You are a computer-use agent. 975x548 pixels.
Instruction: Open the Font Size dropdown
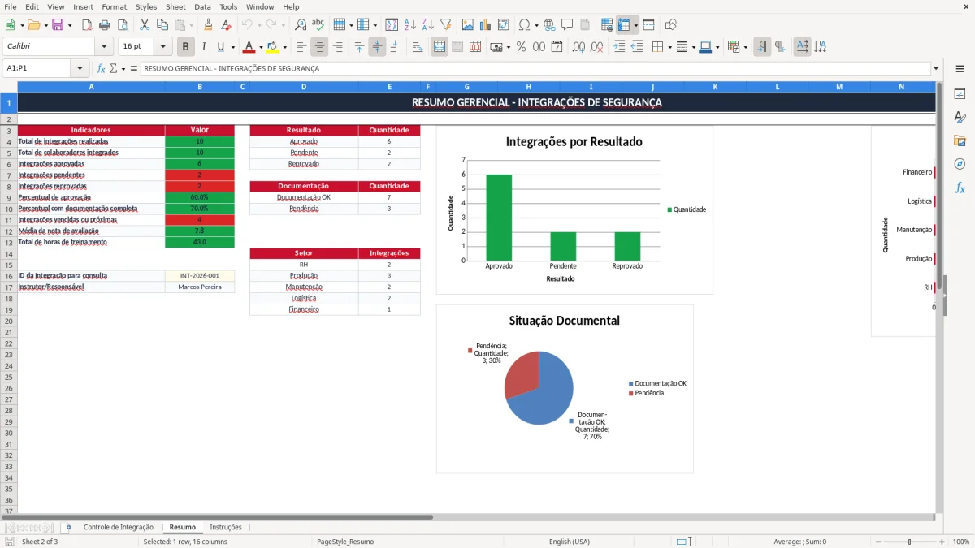pos(163,47)
